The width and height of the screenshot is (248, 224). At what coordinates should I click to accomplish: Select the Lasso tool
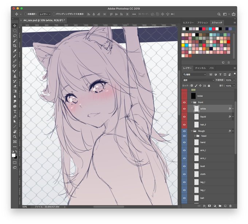(x=15, y=36)
